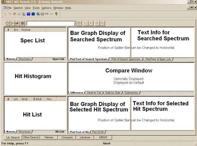Click the window layout icon
197x146 pixels.
click(x=42, y=14)
